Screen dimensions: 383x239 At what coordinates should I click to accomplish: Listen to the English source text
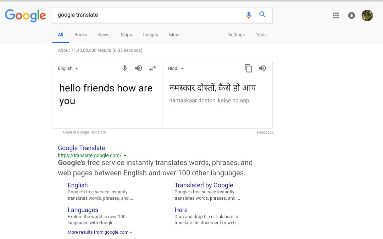pyautogui.click(x=139, y=68)
